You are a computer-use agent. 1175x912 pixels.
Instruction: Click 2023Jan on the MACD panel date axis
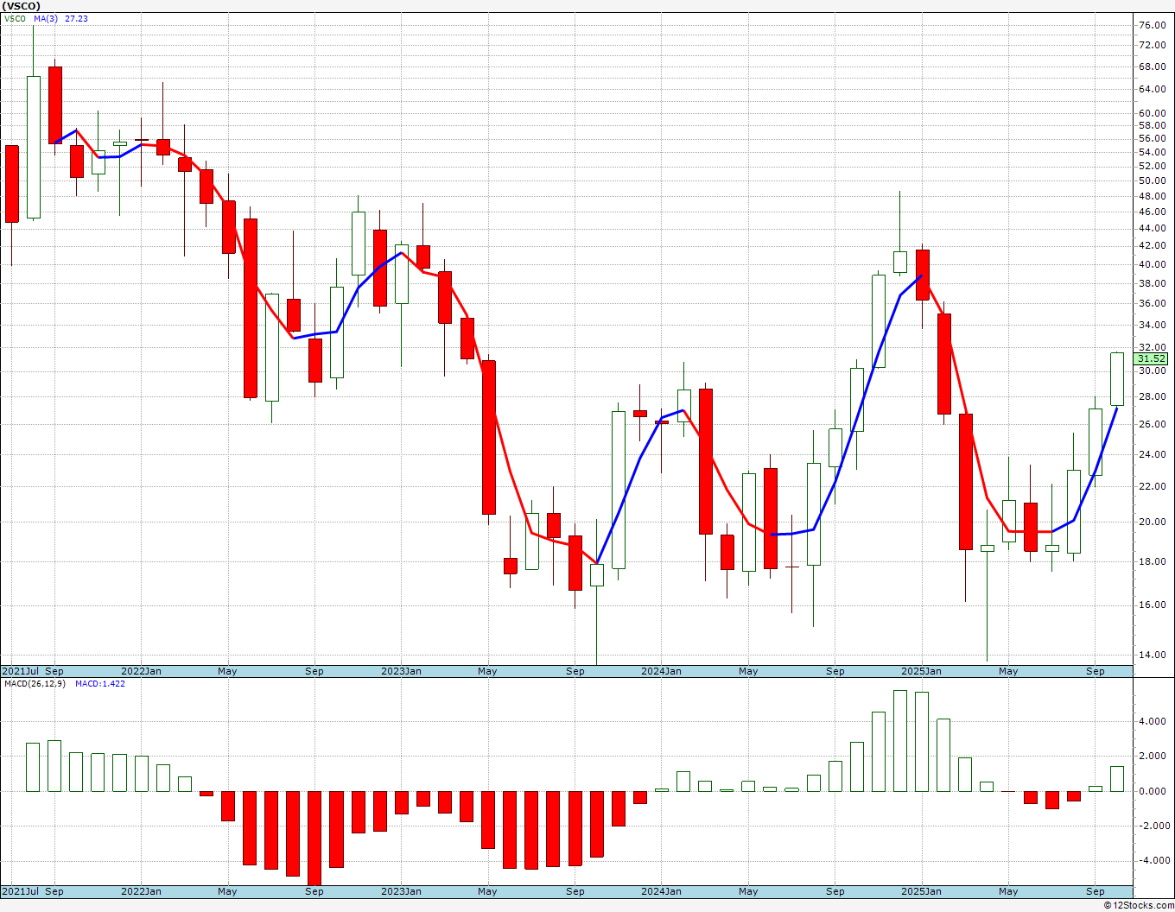pyautogui.click(x=401, y=891)
